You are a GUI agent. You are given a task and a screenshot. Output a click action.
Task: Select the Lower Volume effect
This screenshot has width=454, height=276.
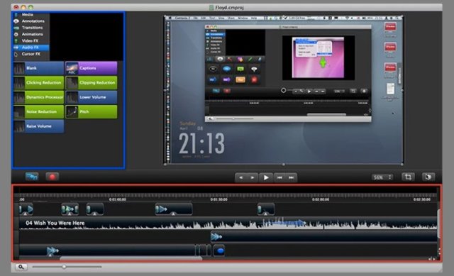[x=92, y=97]
